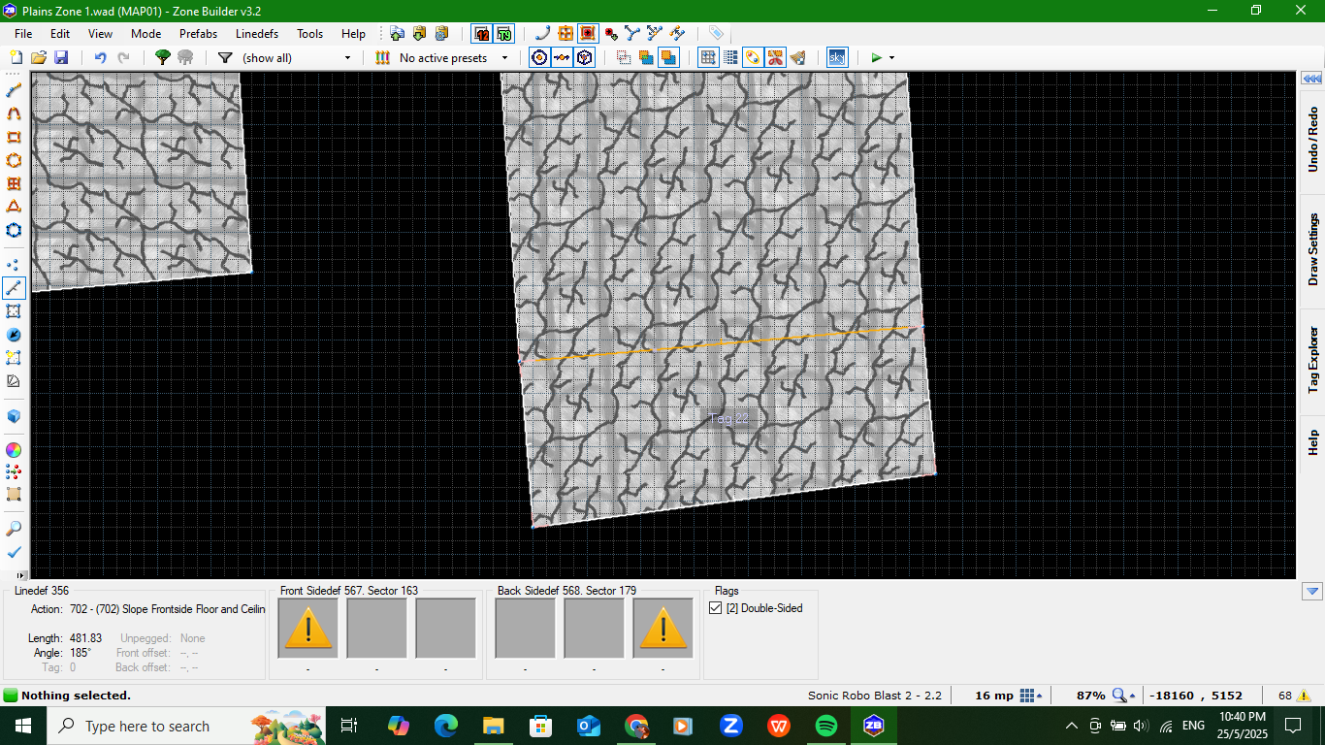Create a new map with New Map icon
This screenshot has width=1325, height=745.
click(x=16, y=58)
